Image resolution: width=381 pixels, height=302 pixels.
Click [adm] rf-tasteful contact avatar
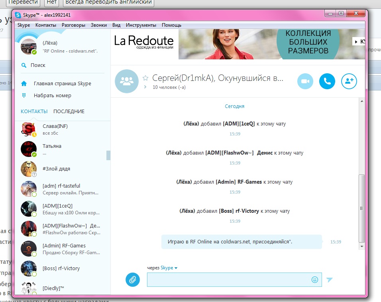pyautogui.click(x=29, y=189)
